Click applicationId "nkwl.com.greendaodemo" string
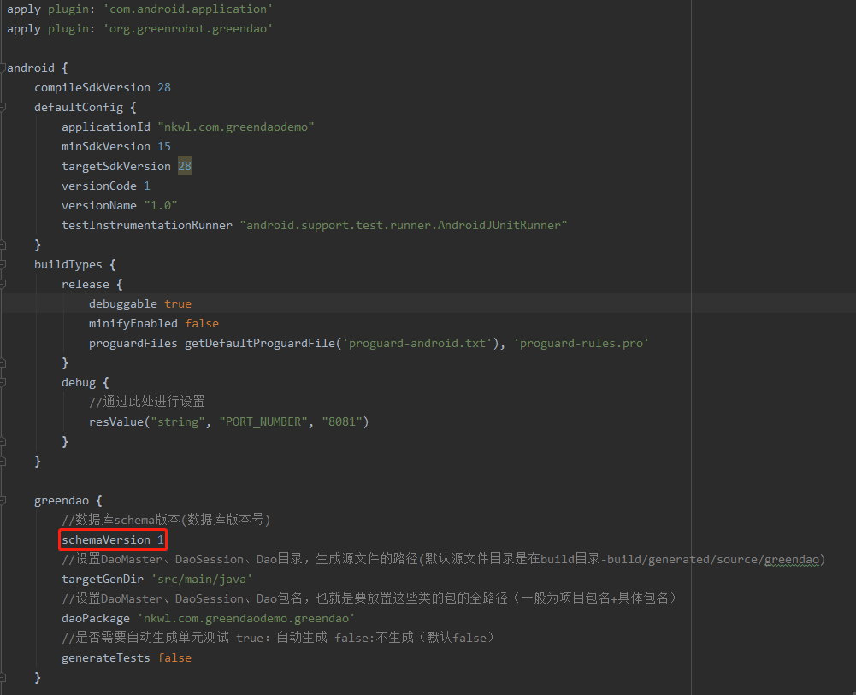Viewport: 856px width, 695px height. point(236,127)
